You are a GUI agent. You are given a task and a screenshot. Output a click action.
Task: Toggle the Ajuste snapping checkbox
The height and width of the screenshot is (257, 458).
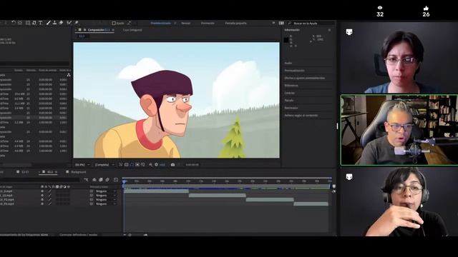pyautogui.click(x=114, y=23)
